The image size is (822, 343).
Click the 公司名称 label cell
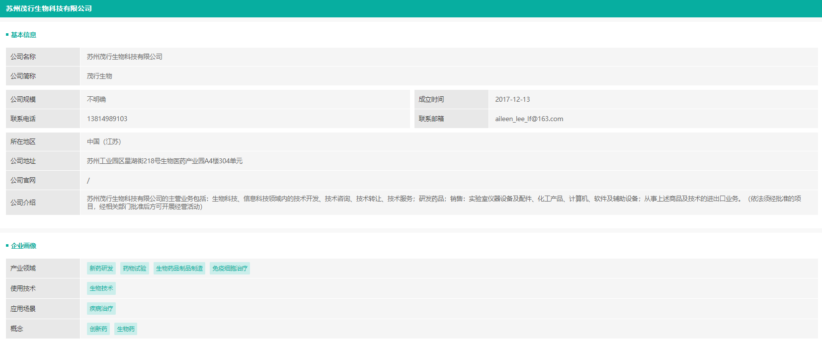pos(43,57)
